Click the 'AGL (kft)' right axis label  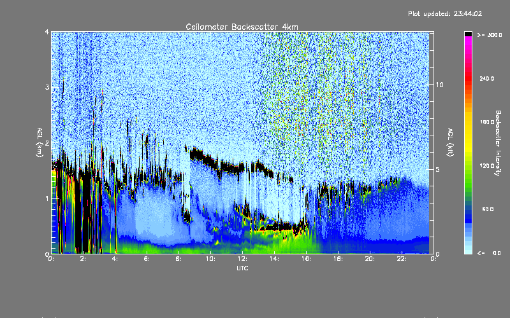click(x=450, y=142)
